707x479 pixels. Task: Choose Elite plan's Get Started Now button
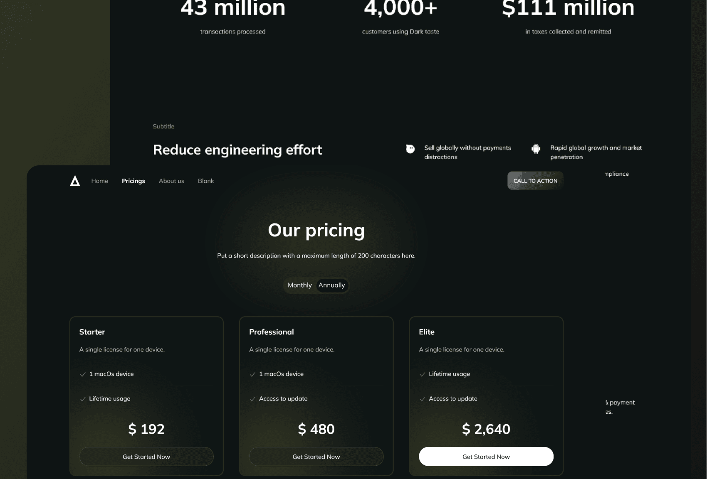tap(486, 457)
